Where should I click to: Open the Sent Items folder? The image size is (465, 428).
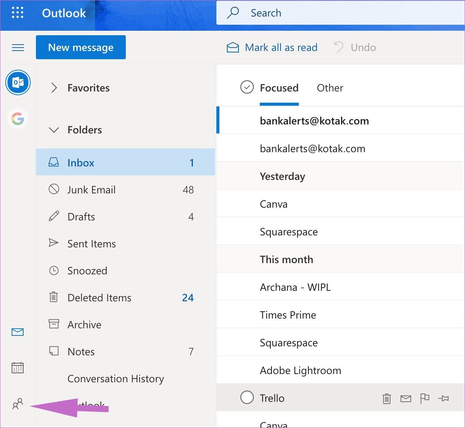(125, 244)
